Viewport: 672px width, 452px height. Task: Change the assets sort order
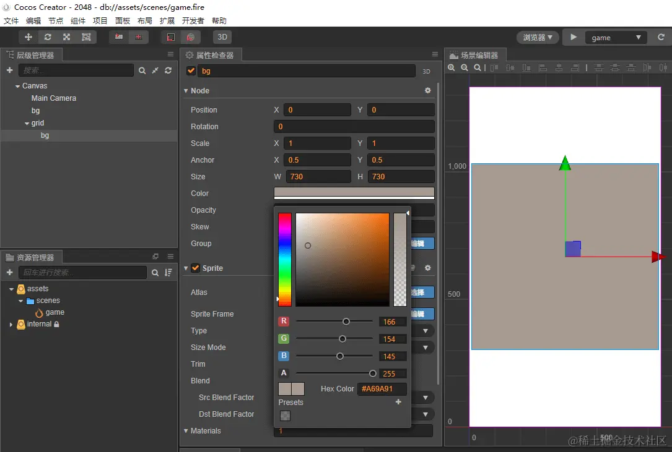pyautogui.click(x=168, y=272)
